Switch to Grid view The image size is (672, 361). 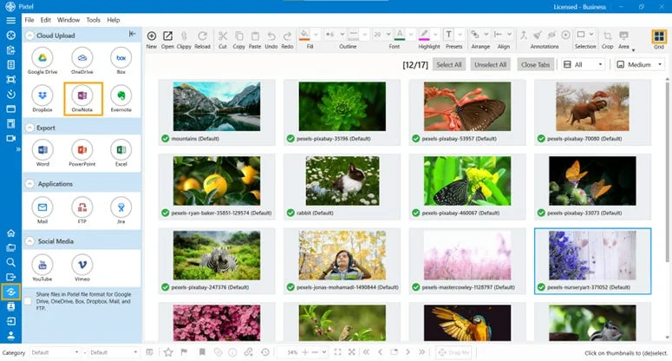coord(659,39)
